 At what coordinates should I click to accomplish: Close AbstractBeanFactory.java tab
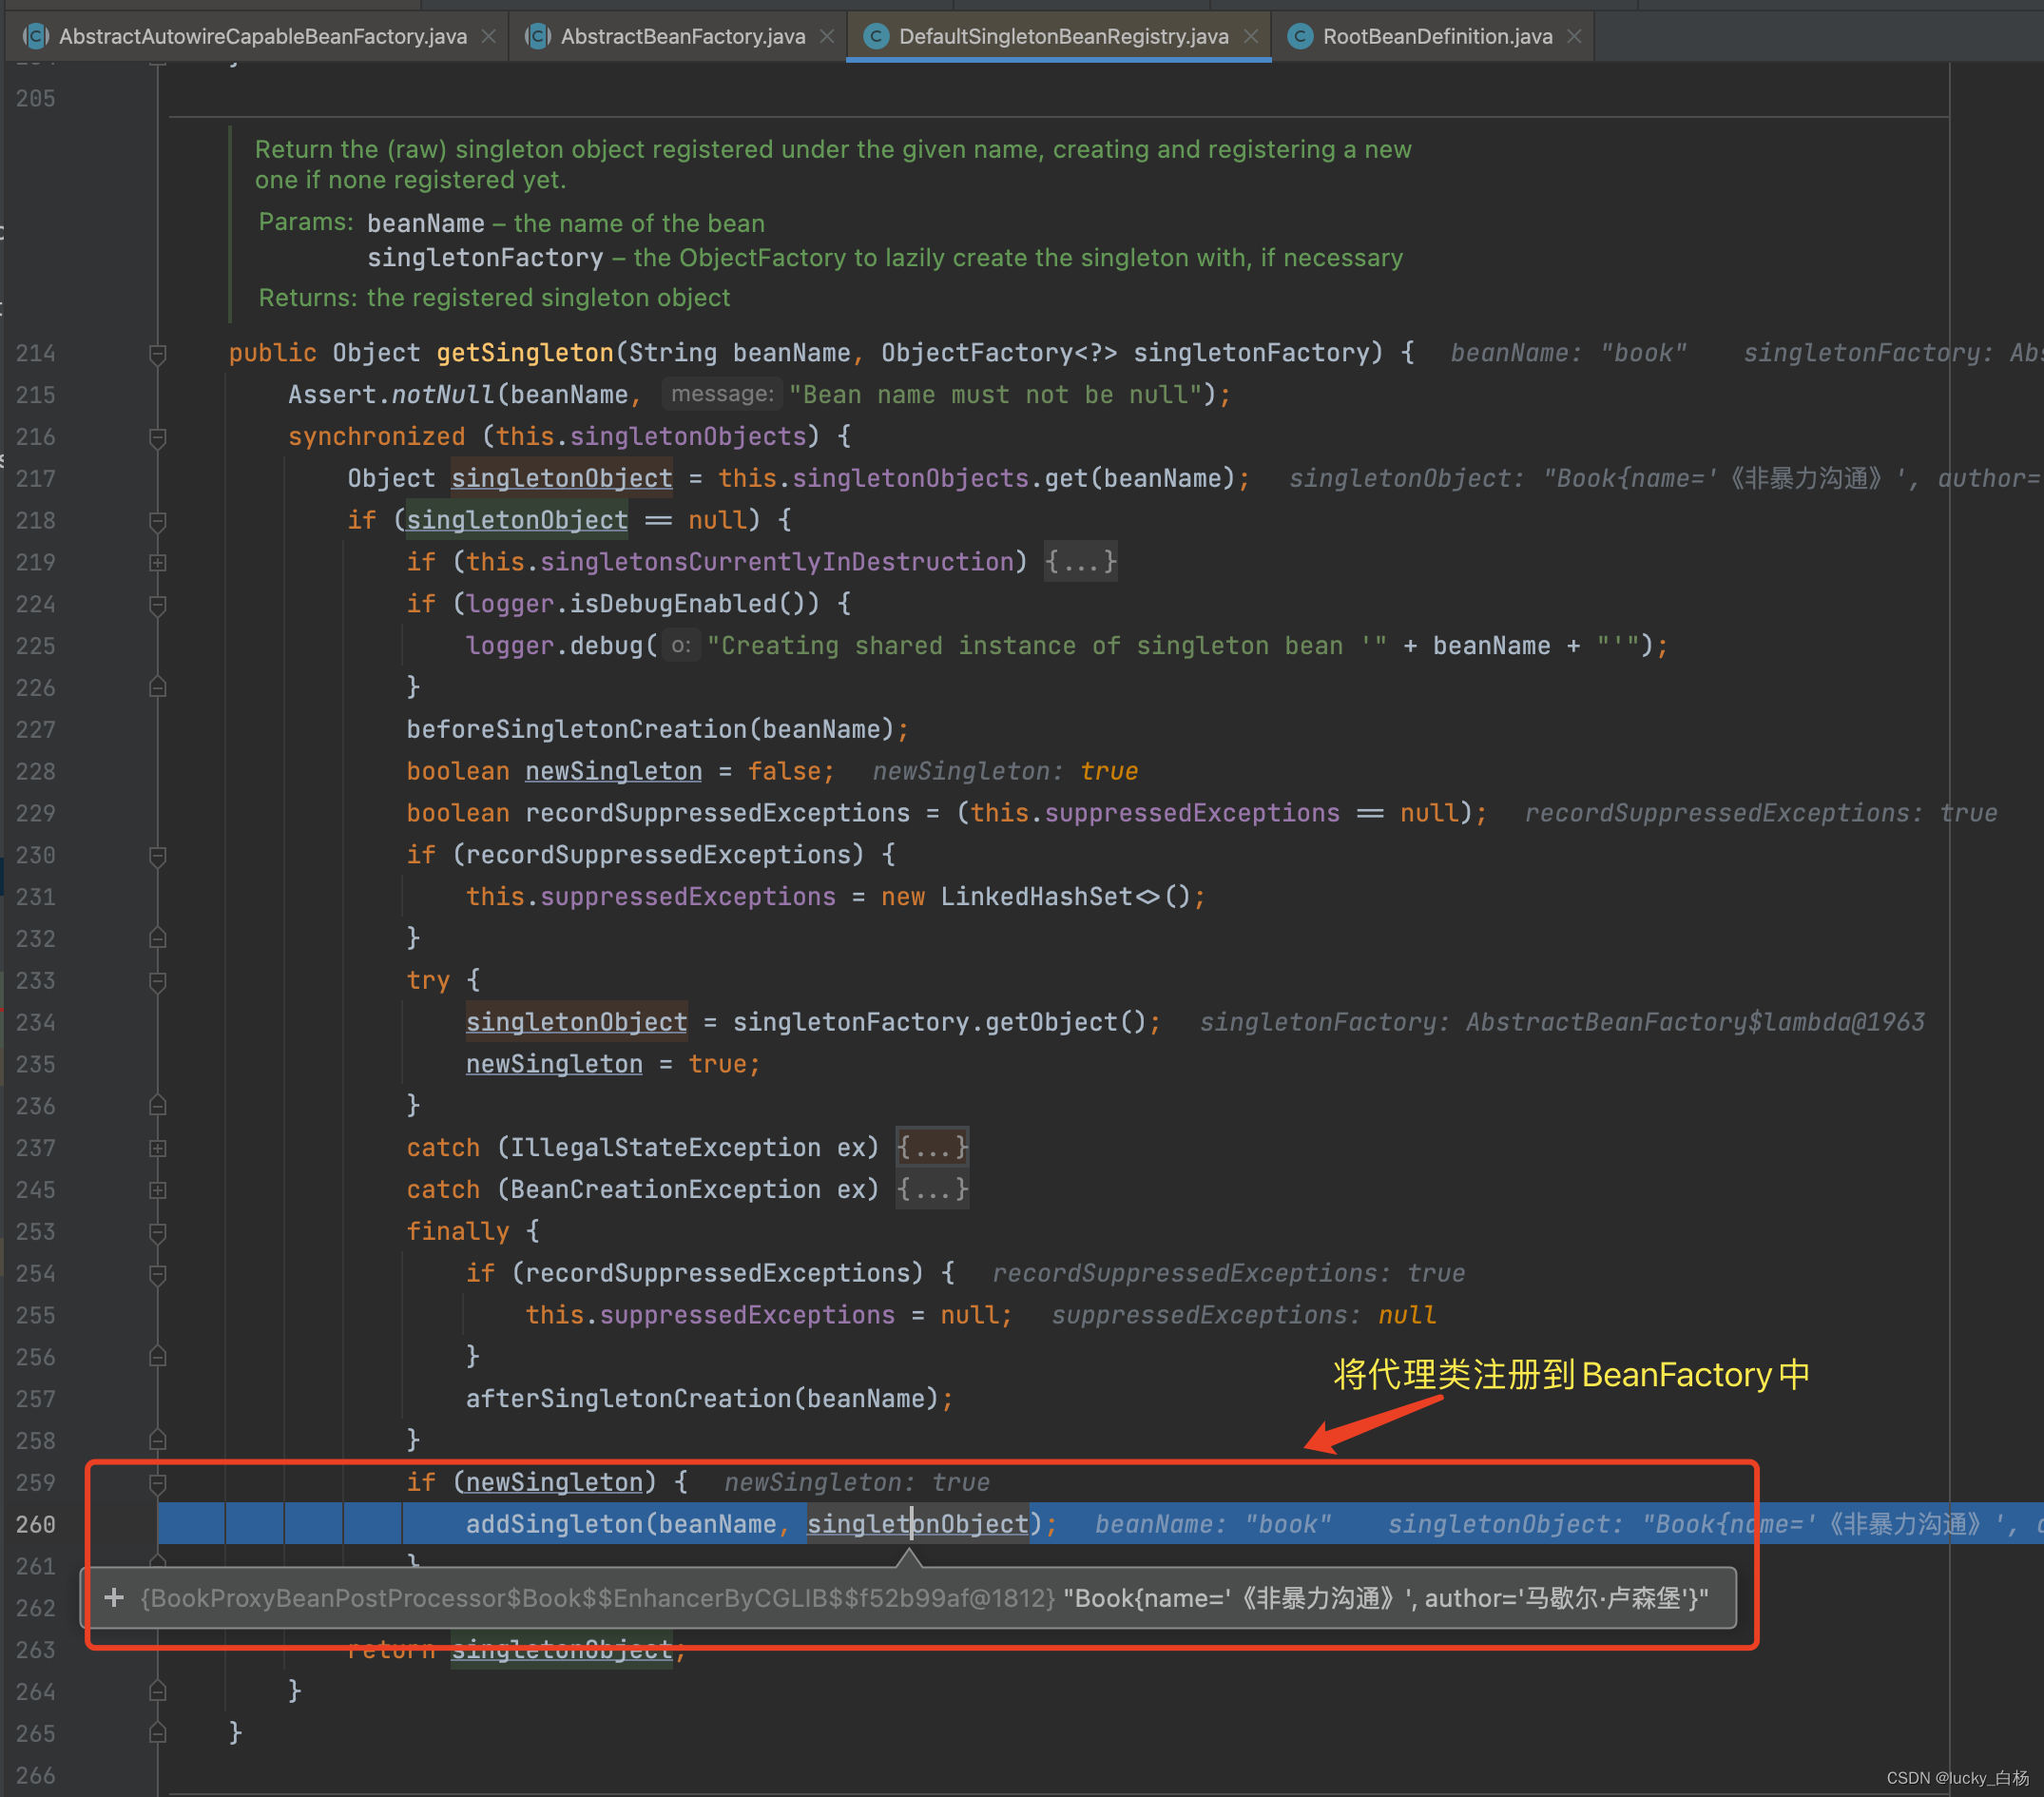(x=827, y=36)
